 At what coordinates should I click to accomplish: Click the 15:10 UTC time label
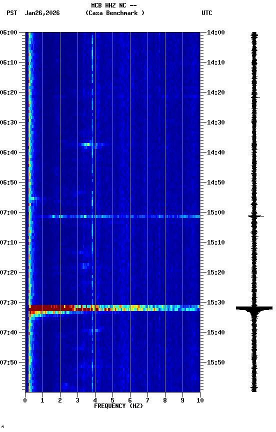click(216, 242)
